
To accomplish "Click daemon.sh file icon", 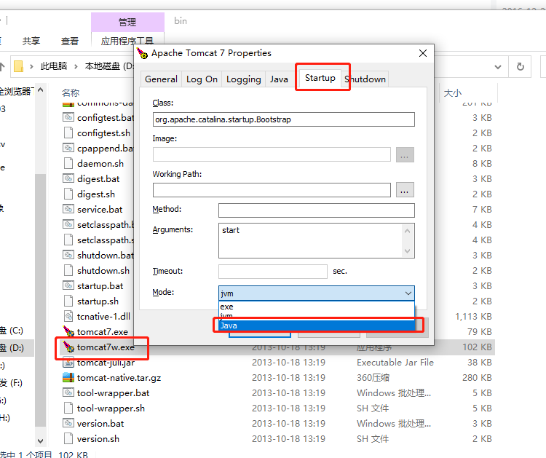I will tap(68, 163).
